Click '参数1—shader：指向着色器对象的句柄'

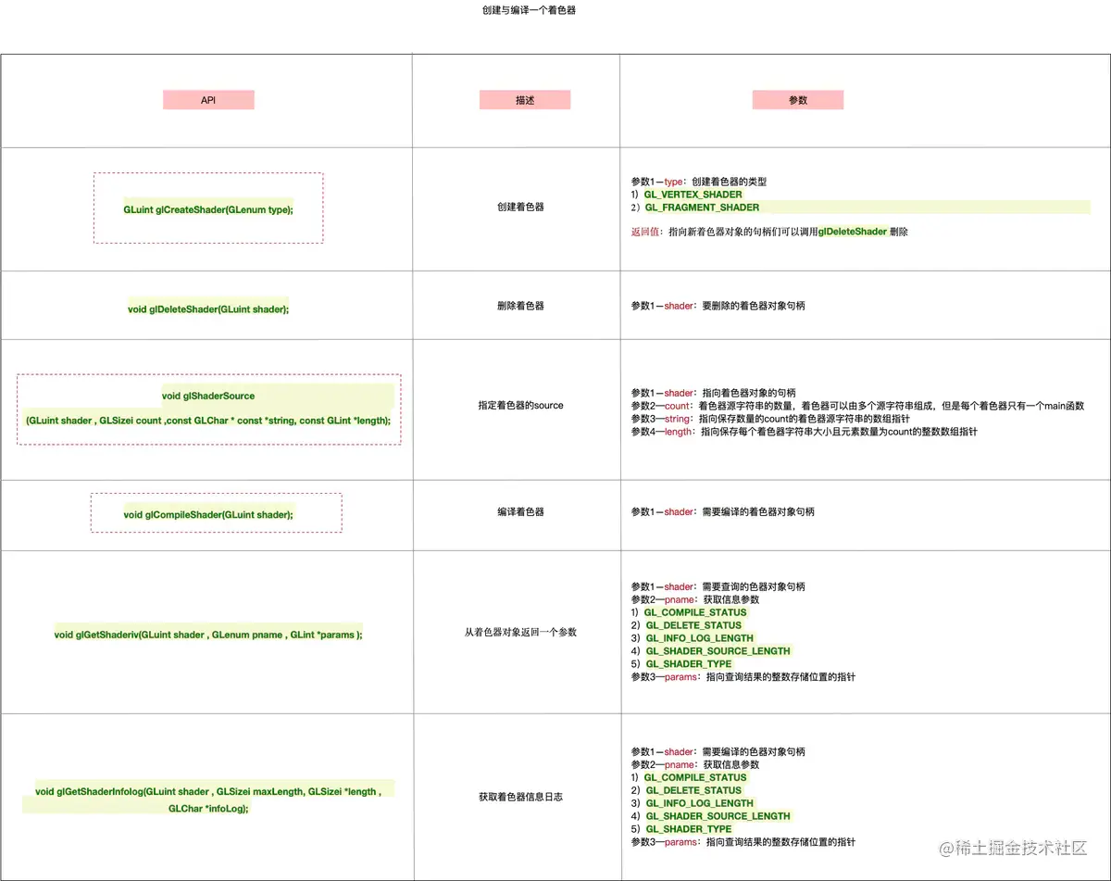713,393
